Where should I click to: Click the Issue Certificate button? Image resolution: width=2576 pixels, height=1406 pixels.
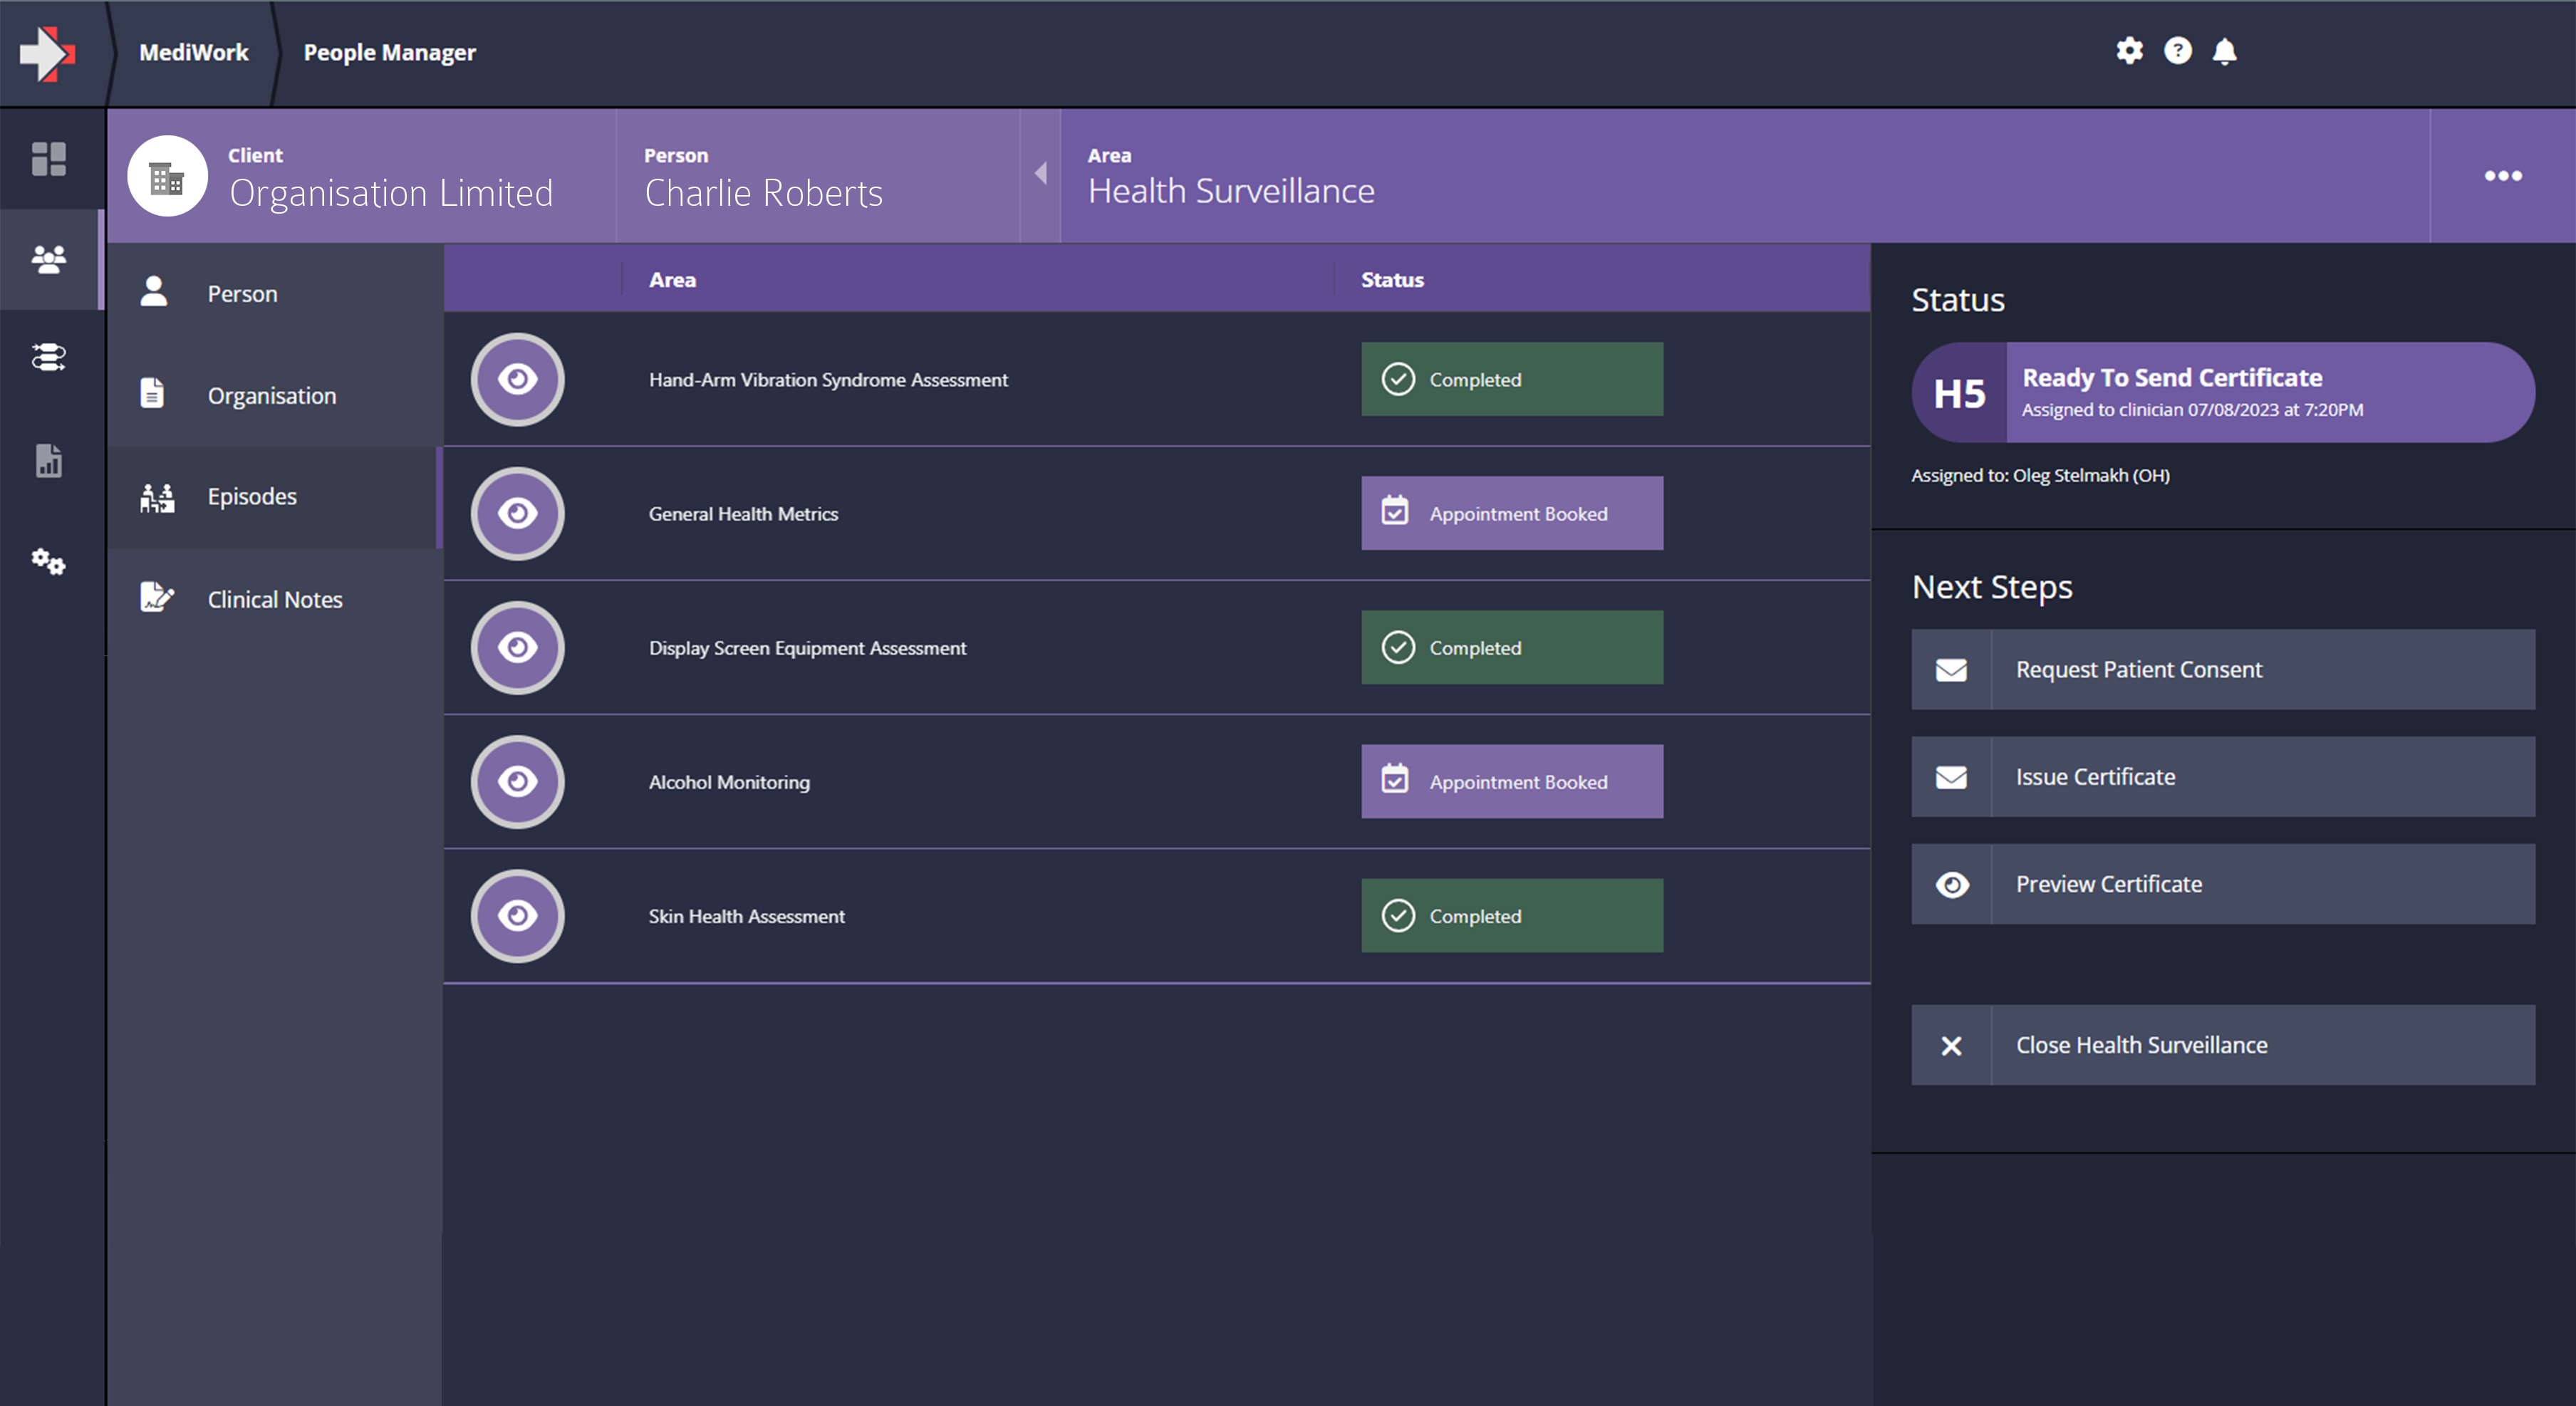[2222, 777]
